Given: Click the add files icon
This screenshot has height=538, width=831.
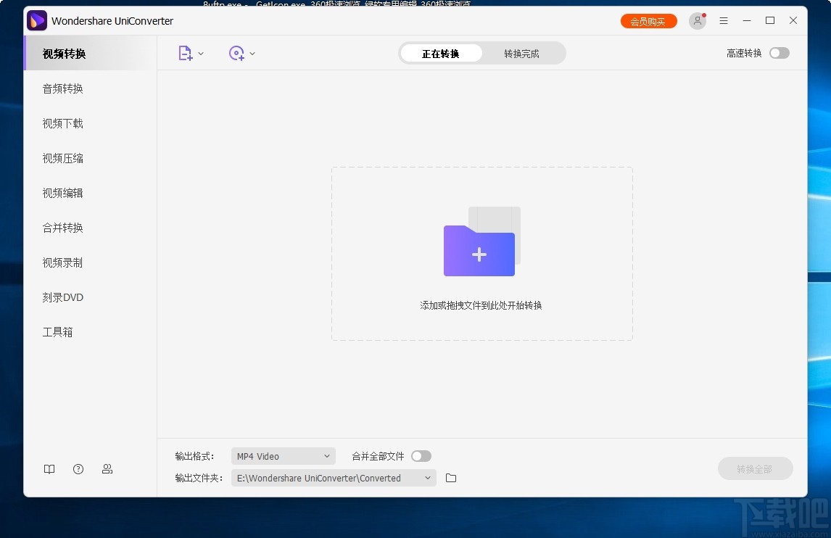Looking at the screenshot, I should [x=185, y=53].
